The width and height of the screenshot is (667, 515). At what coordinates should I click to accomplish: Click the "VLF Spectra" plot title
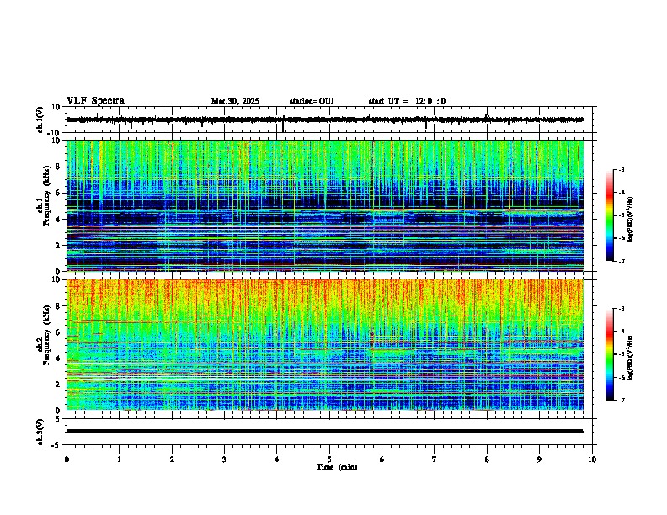(x=95, y=100)
